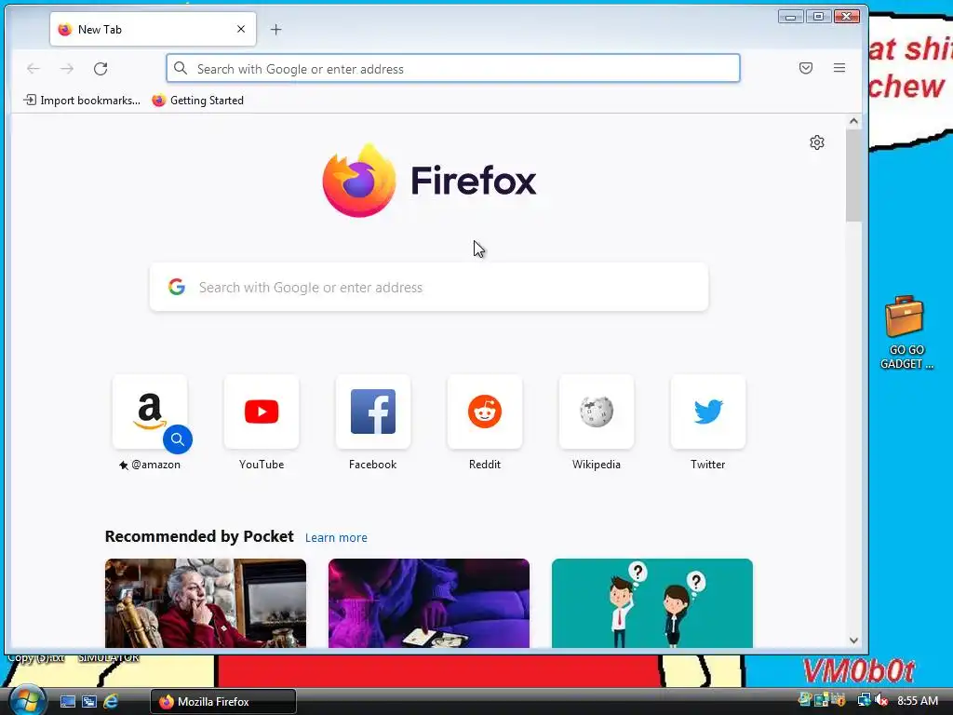953x715 pixels.
Task: Open Pocket story with purple neon image
Action: pos(429,603)
